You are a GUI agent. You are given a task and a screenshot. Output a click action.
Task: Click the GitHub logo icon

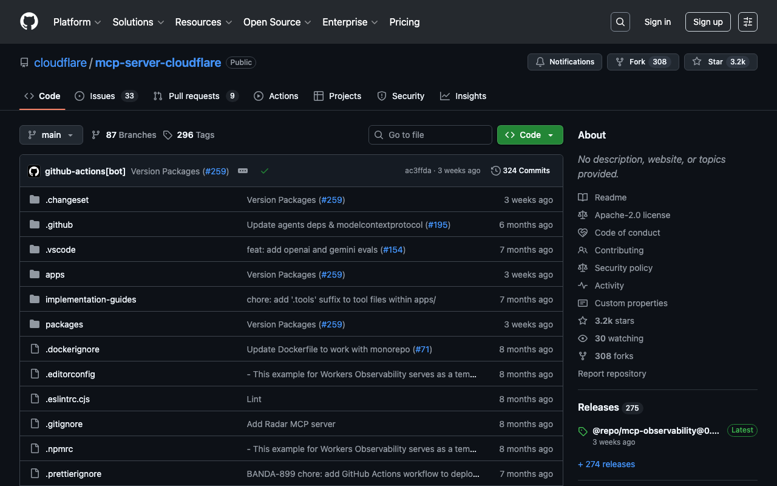(x=29, y=22)
